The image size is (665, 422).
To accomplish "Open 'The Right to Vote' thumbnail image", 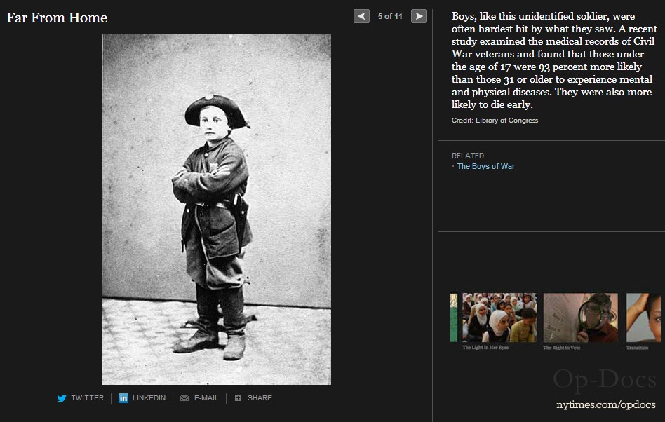I will tap(580, 317).
